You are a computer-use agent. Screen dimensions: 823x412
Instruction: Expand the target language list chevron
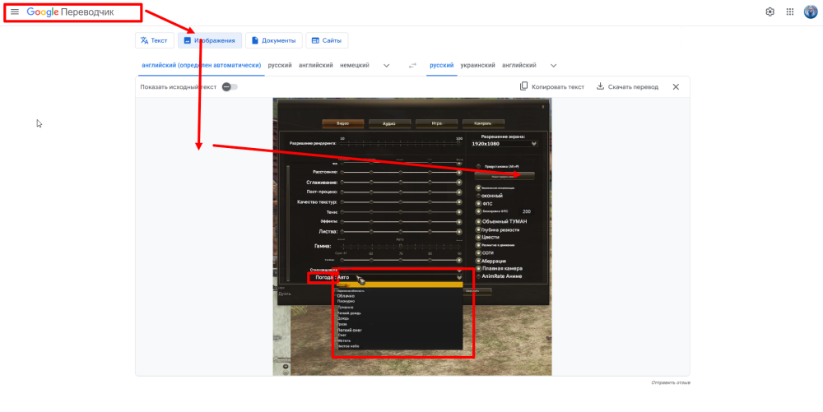coord(553,66)
